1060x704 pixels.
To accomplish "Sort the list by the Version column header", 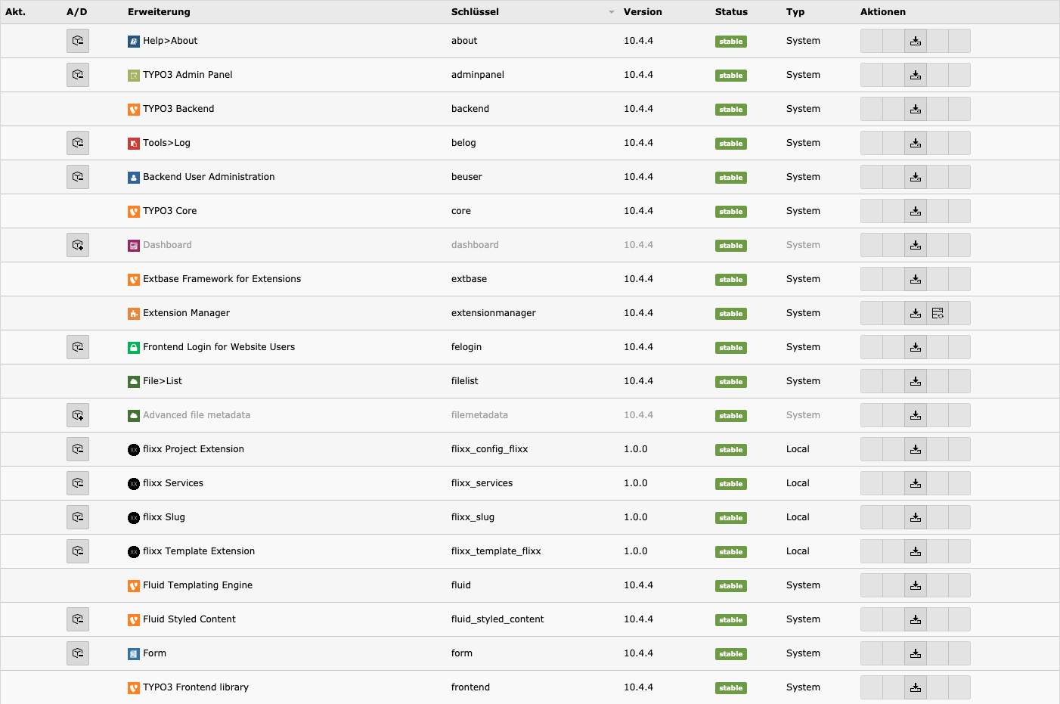I will 642,12.
